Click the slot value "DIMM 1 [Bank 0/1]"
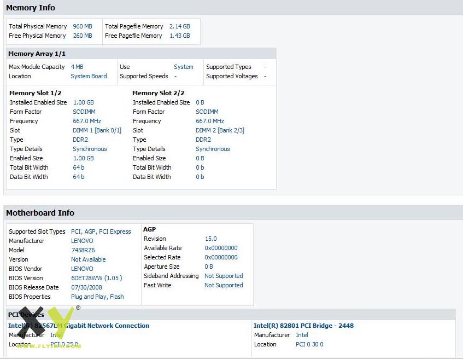 97,130
